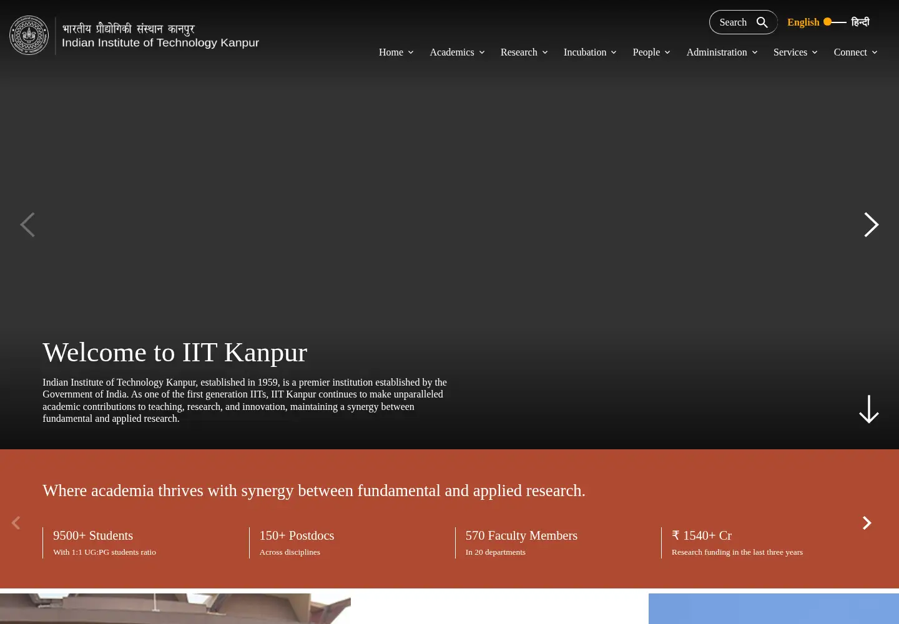Screen dimensions: 899x624
Task: Expand the Administration menu chevron
Action: point(755,52)
